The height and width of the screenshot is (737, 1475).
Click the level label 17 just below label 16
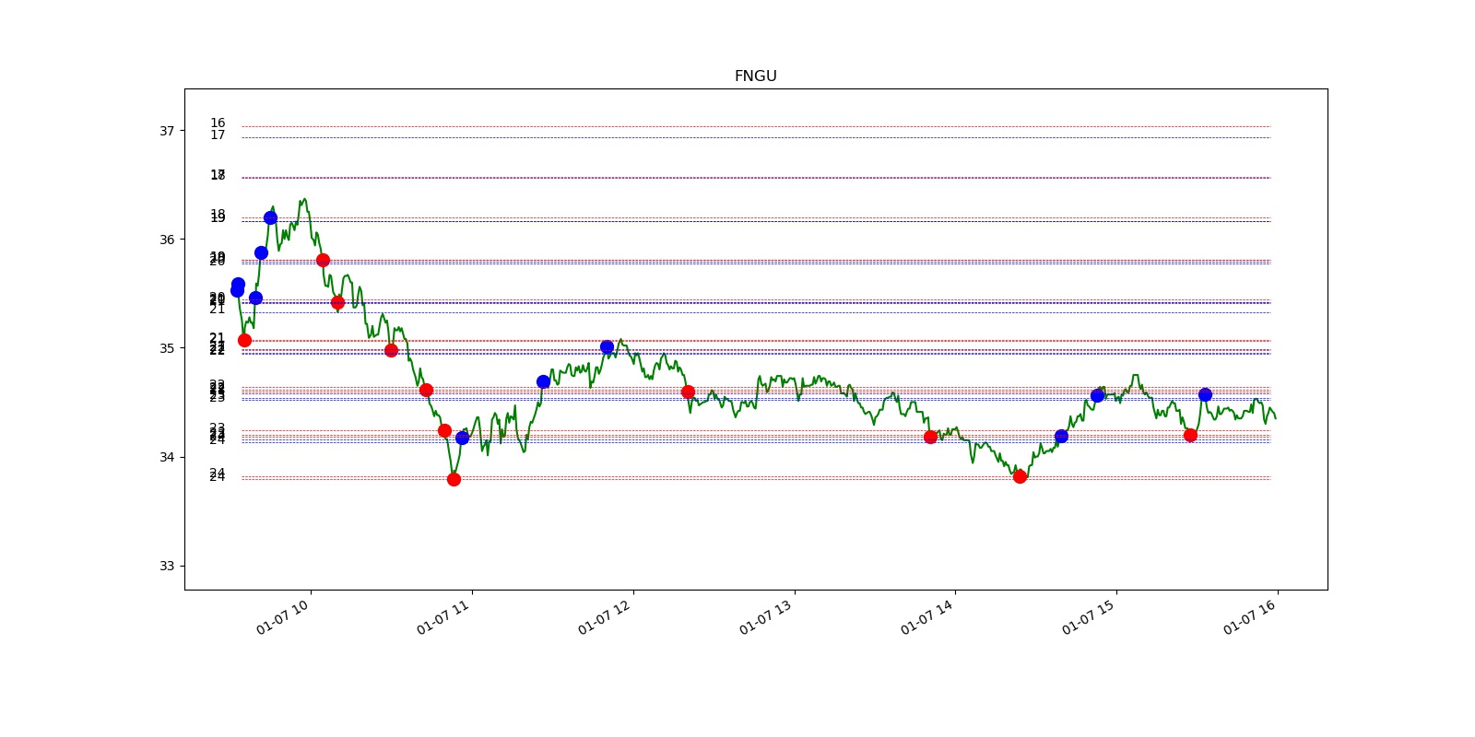click(x=218, y=135)
